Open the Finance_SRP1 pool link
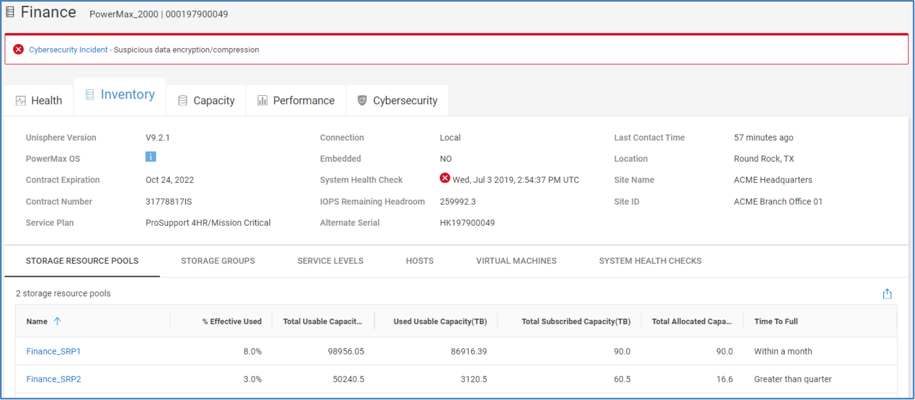Image resolution: width=915 pixels, height=400 pixels. click(x=54, y=352)
